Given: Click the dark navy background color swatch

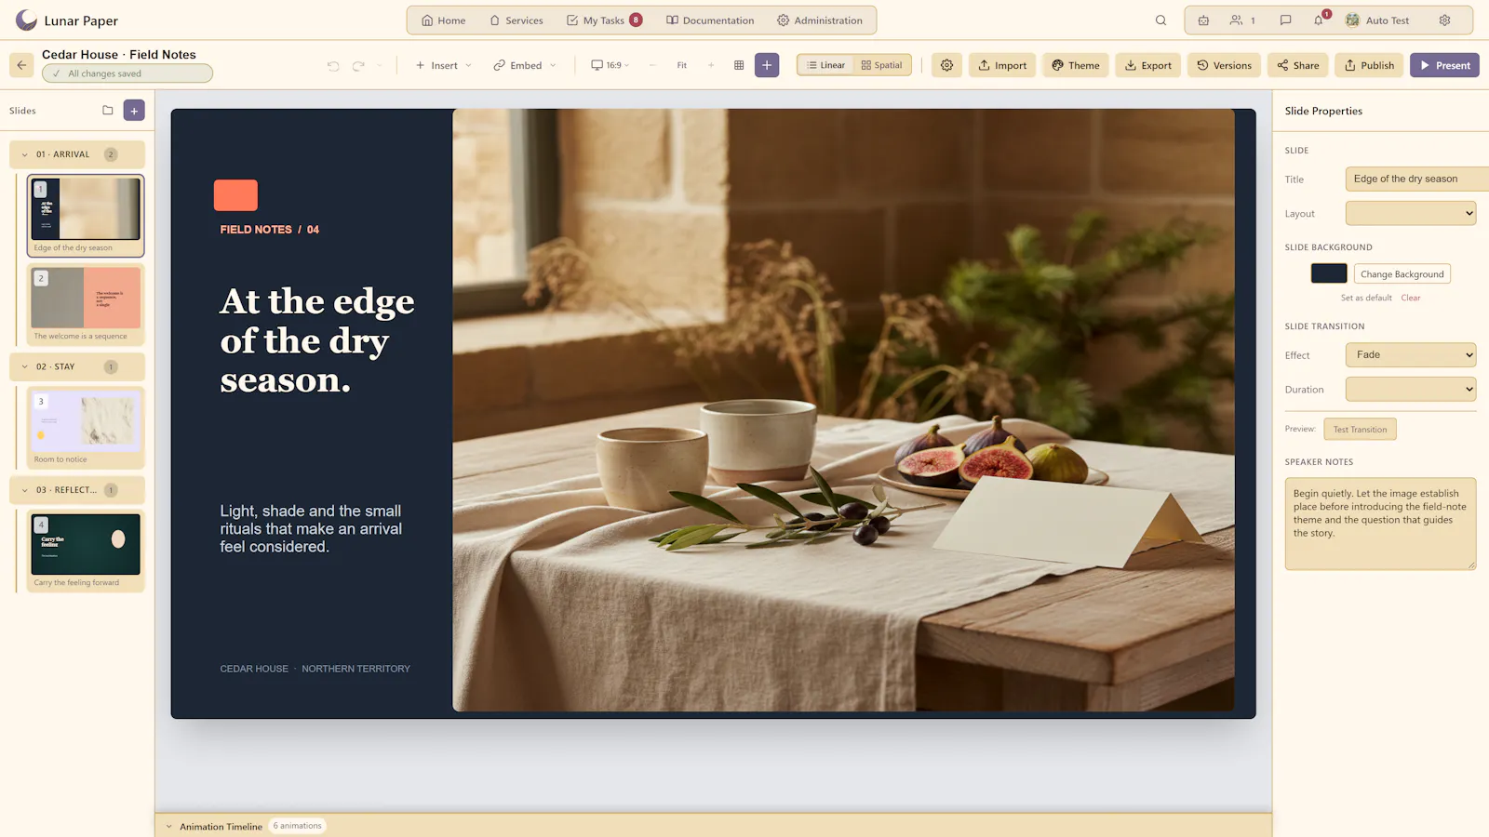Looking at the screenshot, I should pyautogui.click(x=1329, y=273).
